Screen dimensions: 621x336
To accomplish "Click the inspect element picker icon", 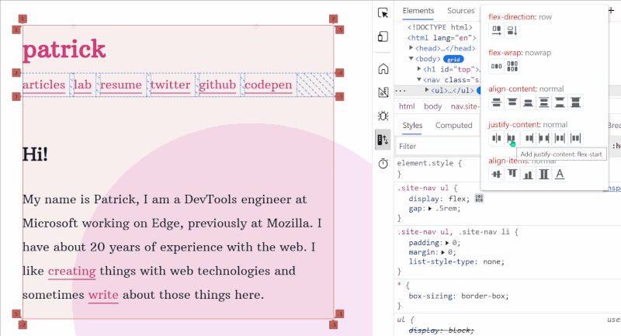I will coord(383,13).
